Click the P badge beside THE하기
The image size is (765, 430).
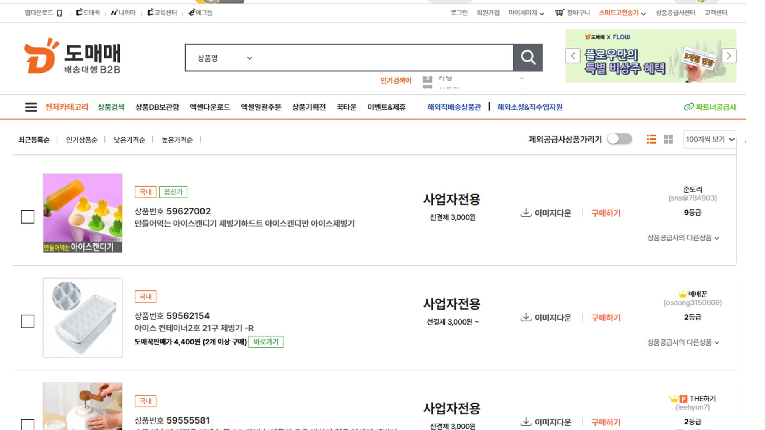click(x=684, y=399)
